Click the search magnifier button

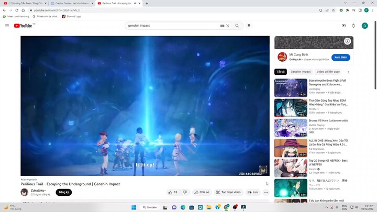coord(237,26)
